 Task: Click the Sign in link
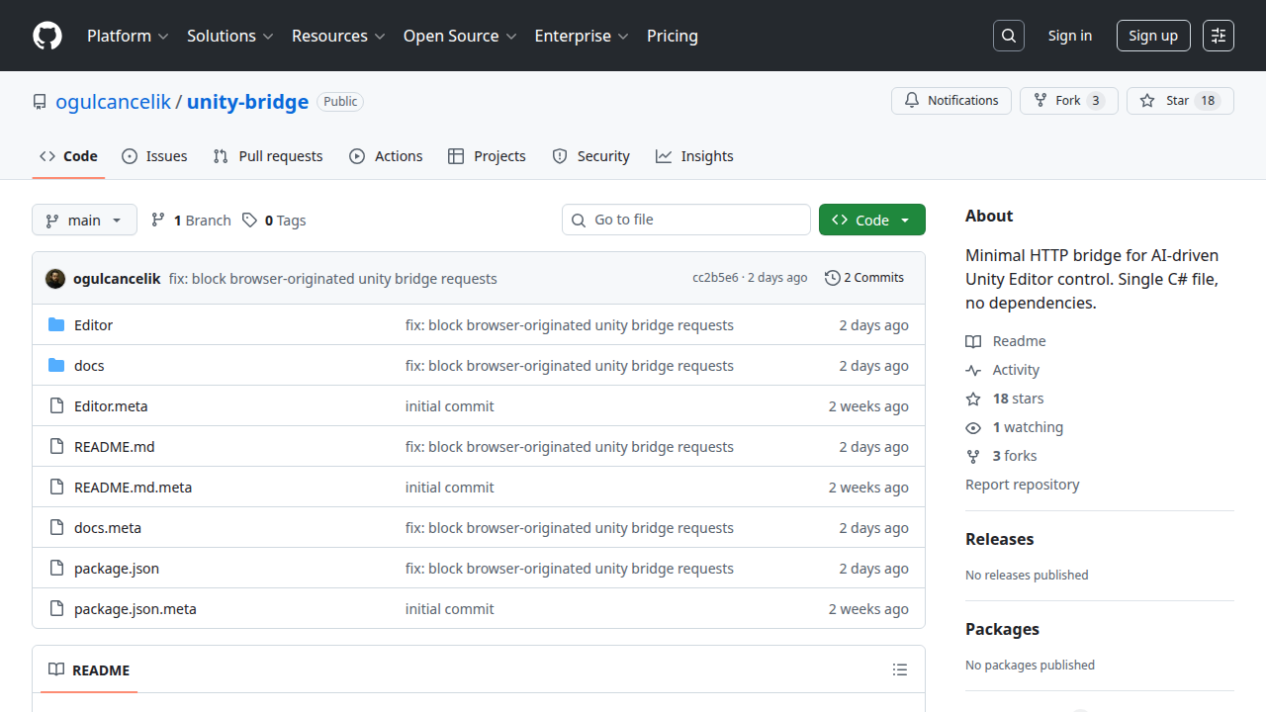click(1070, 36)
